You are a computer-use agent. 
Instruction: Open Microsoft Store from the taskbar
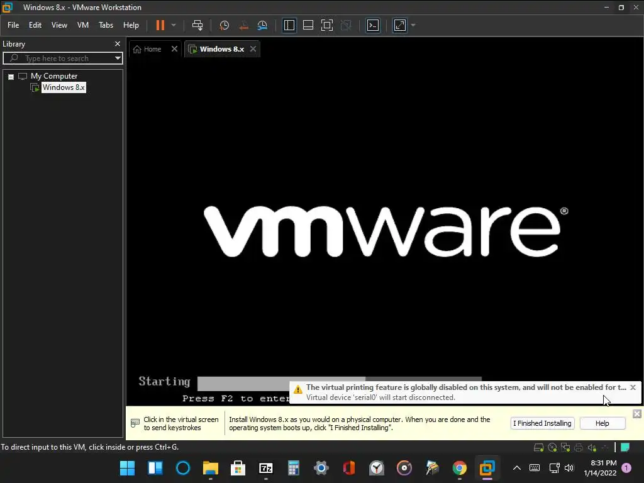pyautogui.click(x=238, y=468)
